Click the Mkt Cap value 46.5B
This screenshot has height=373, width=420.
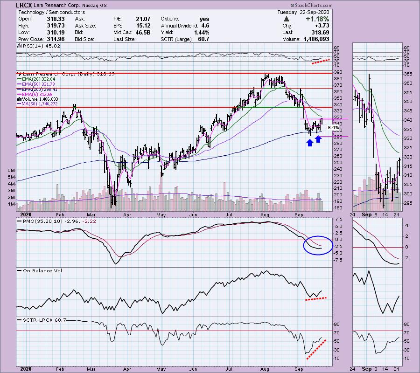[x=142, y=32]
